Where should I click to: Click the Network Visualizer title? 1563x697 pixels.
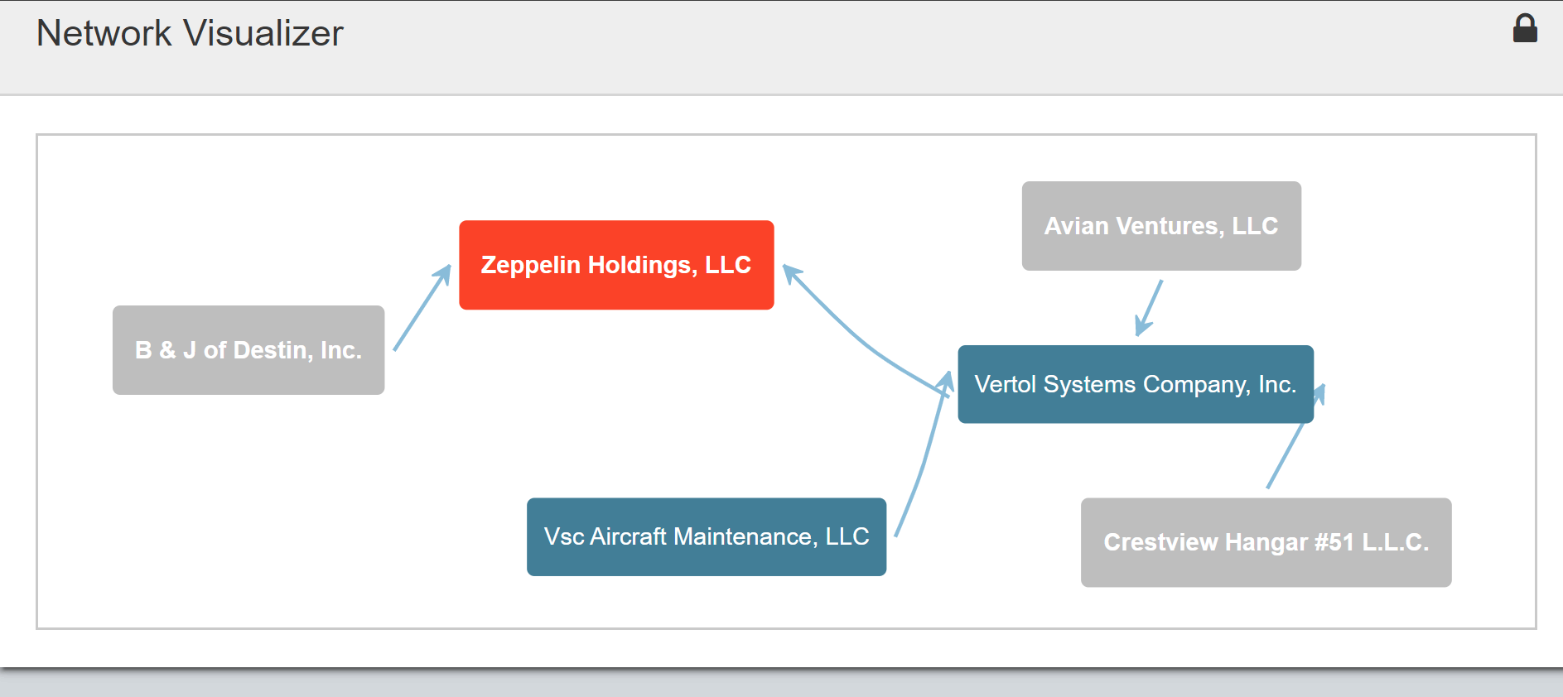tap(190, 33)
